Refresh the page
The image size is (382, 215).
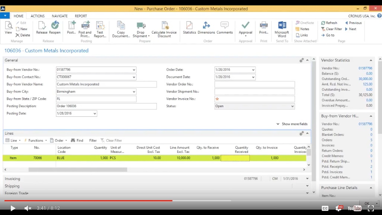coord(329,23)
